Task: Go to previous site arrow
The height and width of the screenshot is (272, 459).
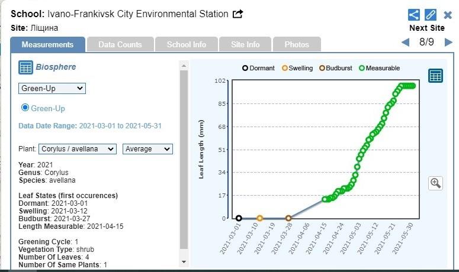Action: coord(405,43)
